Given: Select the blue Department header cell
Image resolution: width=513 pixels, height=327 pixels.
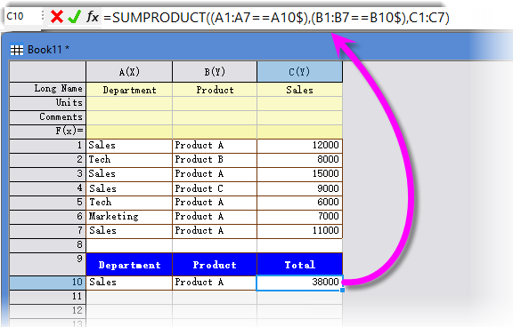Looking at the screenshot, I should pyautogui.click(x=129, y=265).
